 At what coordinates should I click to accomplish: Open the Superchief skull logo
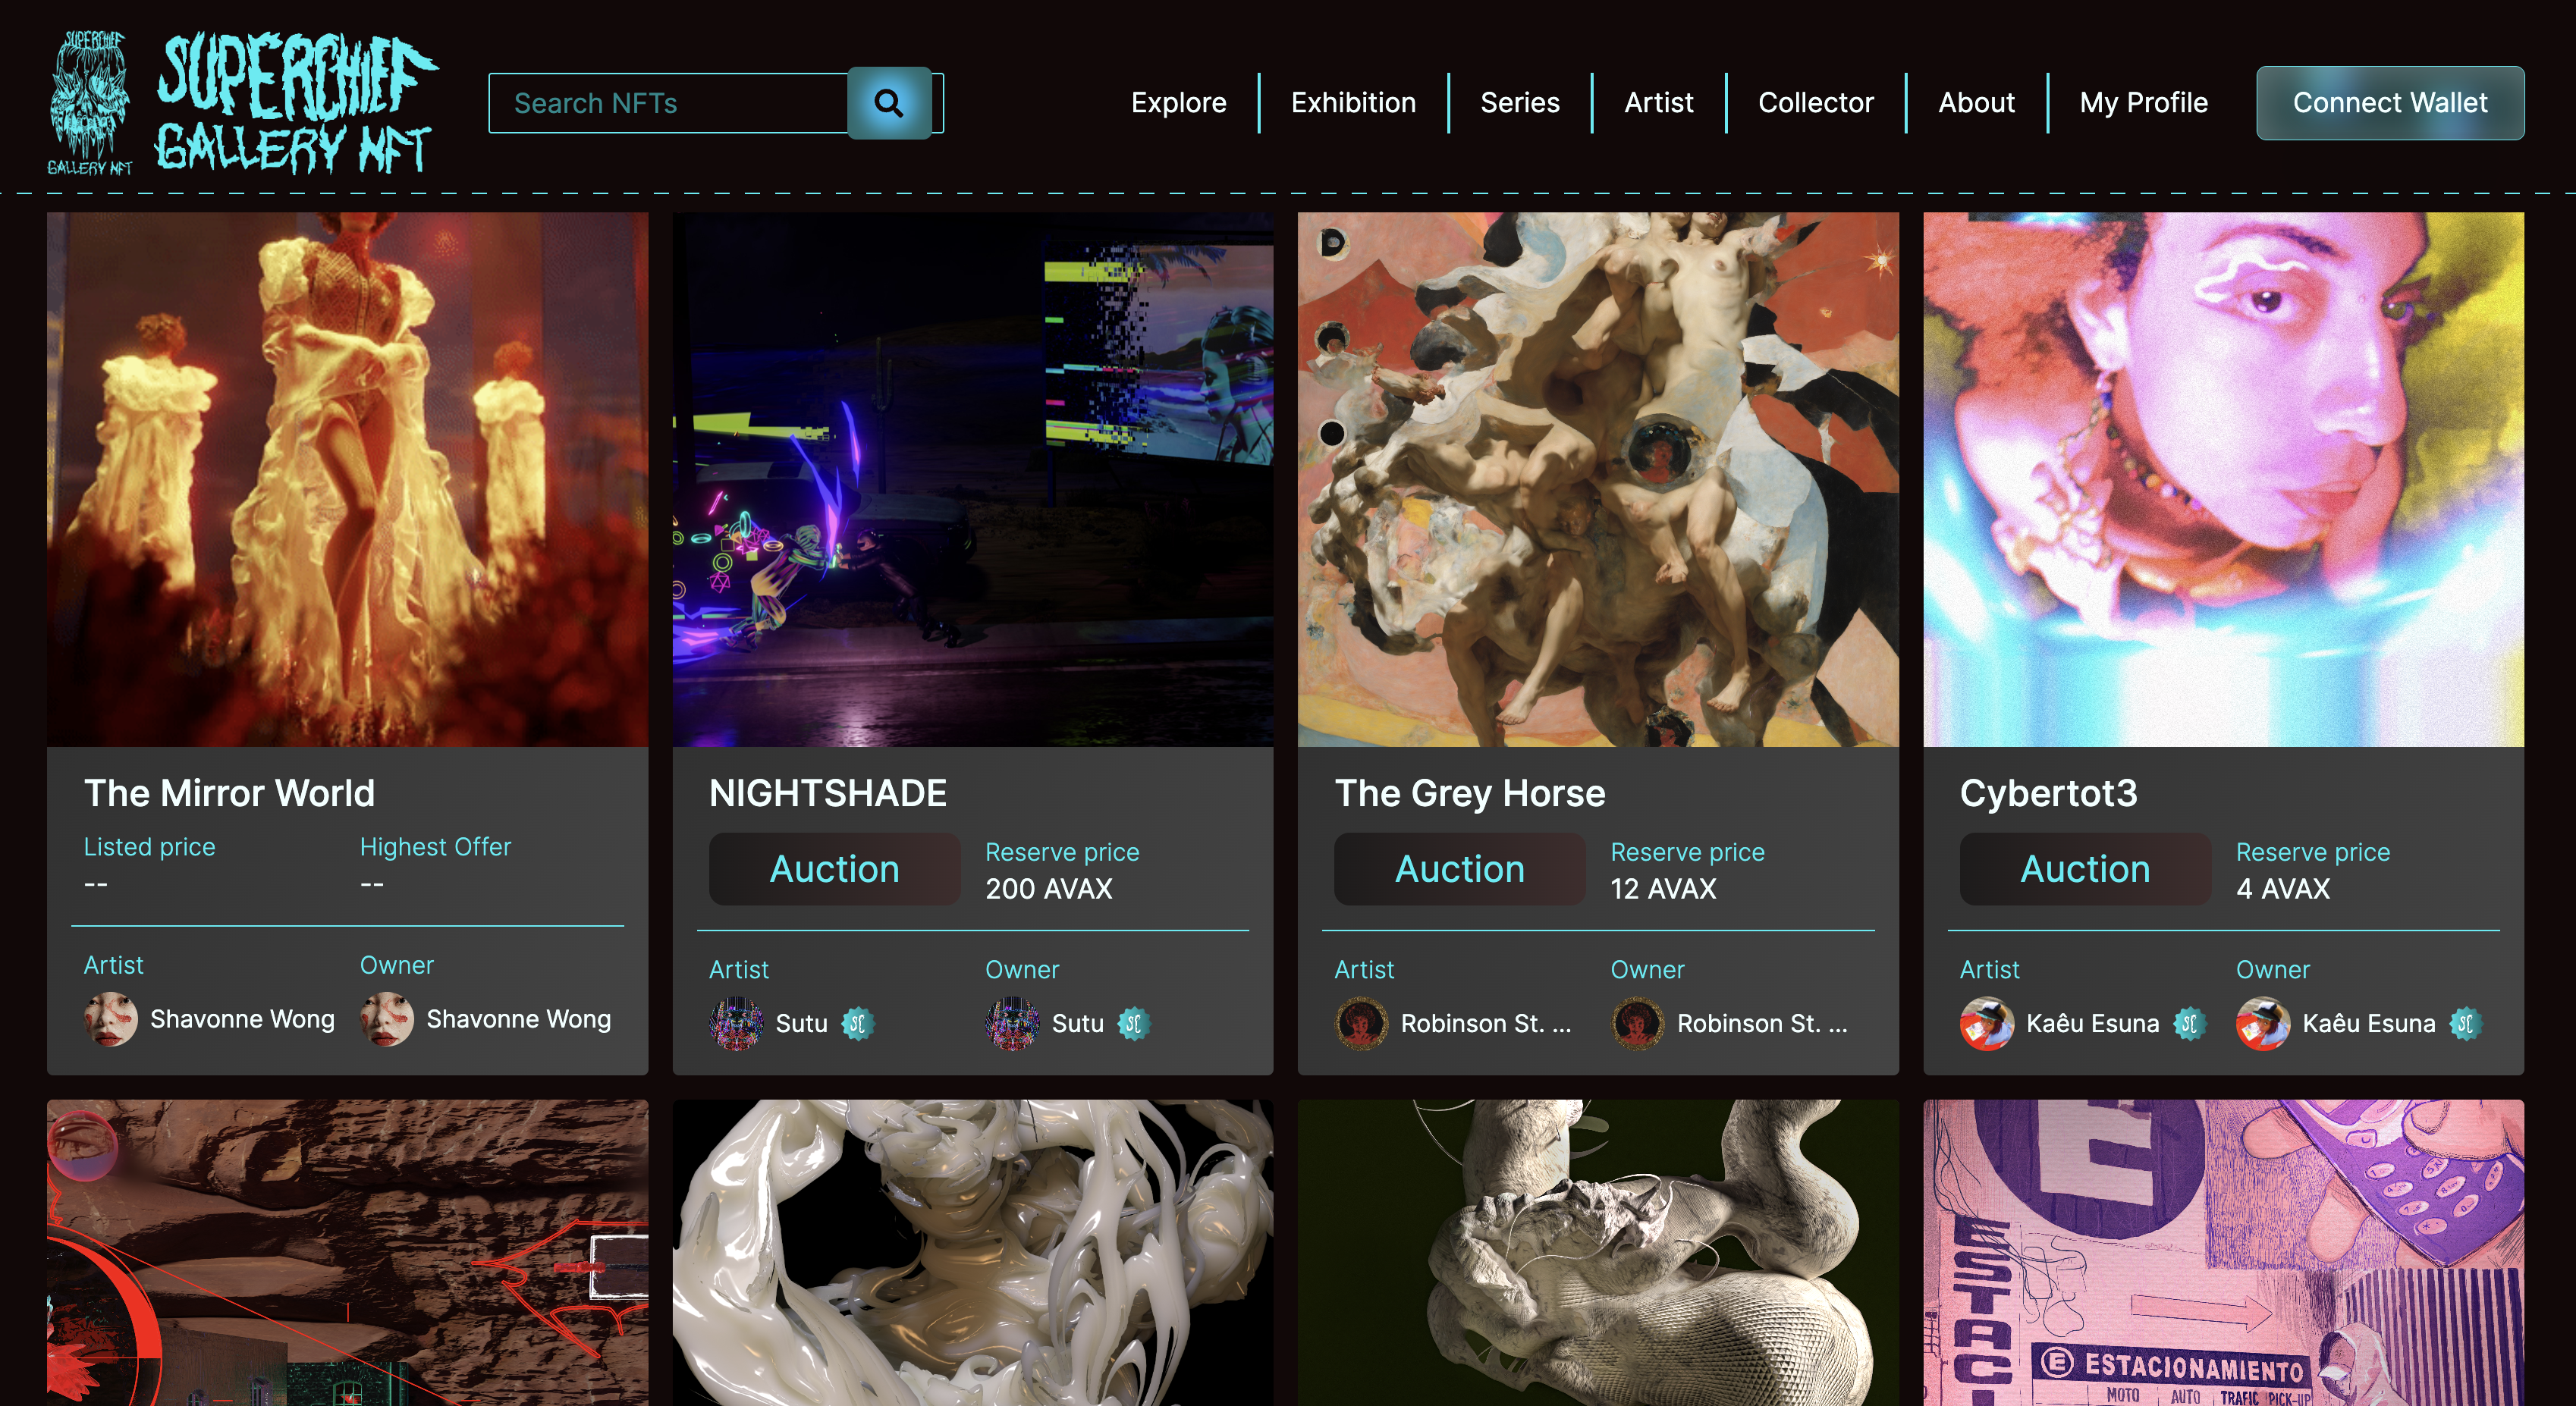tap(90, 103)
